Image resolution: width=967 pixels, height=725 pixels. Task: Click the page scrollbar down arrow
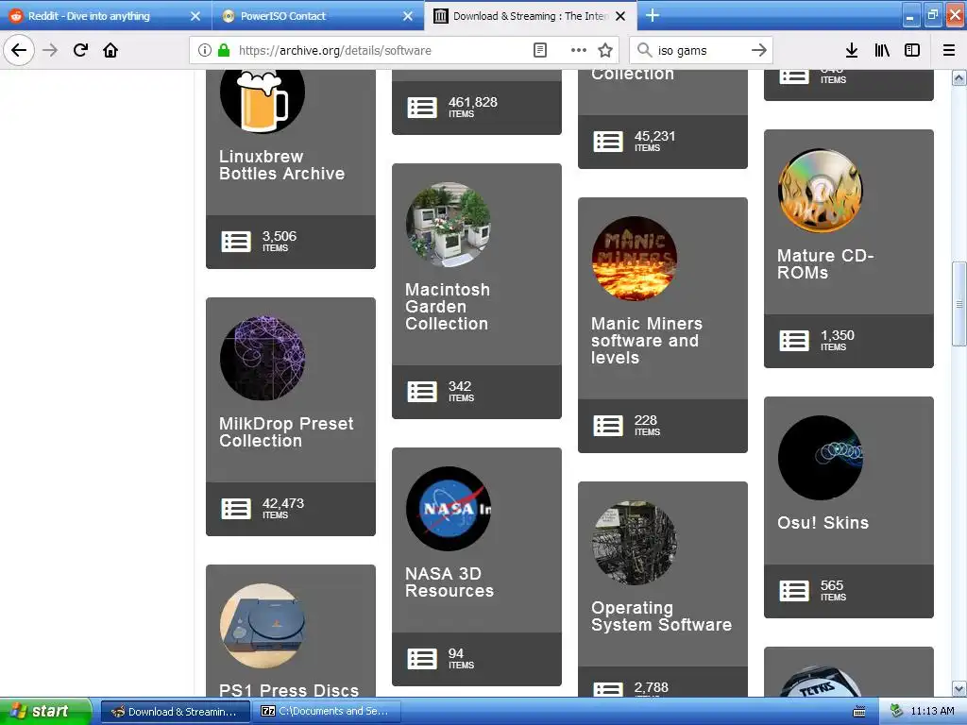point(959,688)
